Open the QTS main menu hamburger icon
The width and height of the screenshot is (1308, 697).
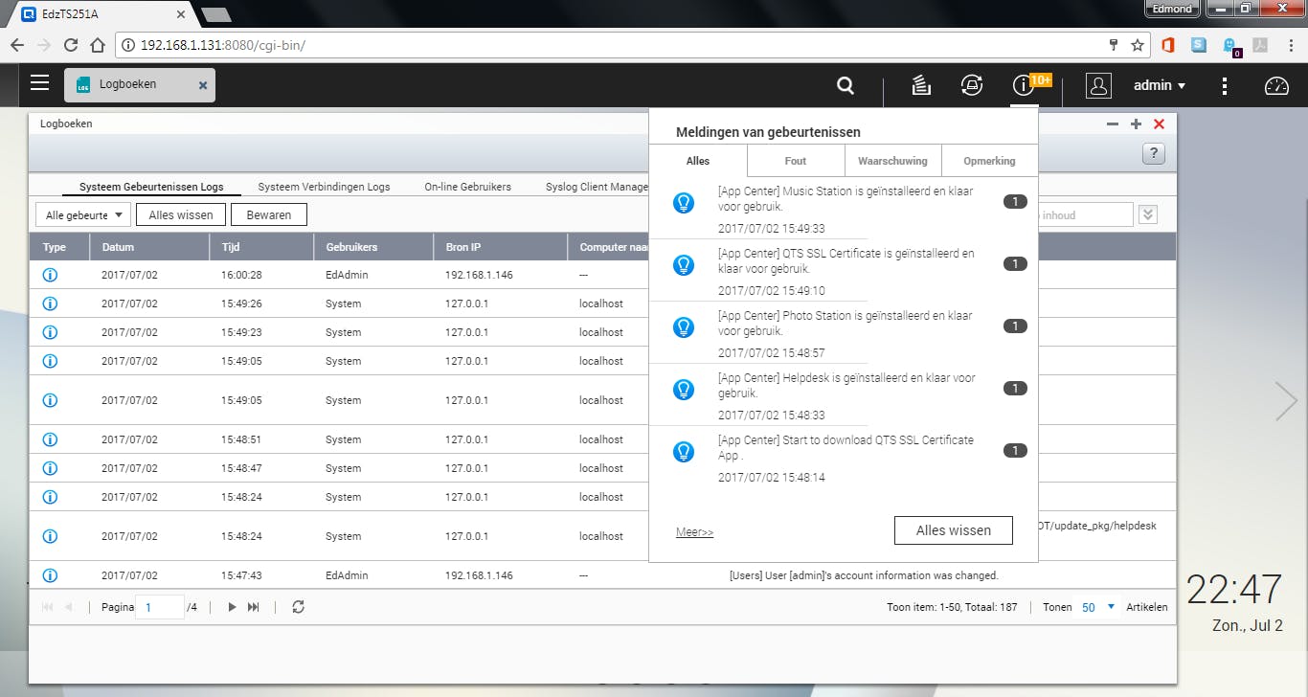coord(39,83)
